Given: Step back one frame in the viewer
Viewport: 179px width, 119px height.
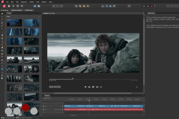Looking at the screenshot, I should point(89,87).
